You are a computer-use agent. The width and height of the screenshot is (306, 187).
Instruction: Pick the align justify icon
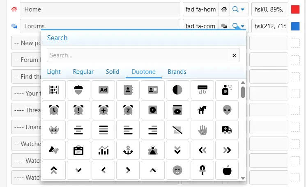pos(103,130)
